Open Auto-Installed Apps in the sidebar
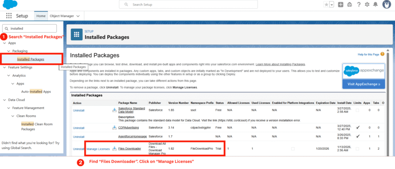The height and width of the screenshot is (169, 395). tap(36, 92)
